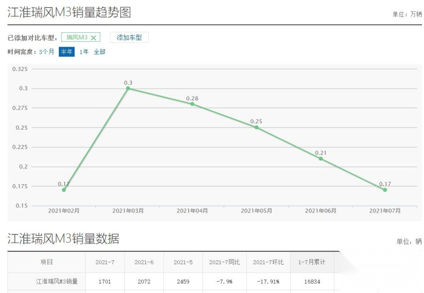Image resolution: width=424 pixels, height=293 pixels.
Task: Click the 0.225 y-axis label
Action: pyautogui.click(x=20, y=147)
